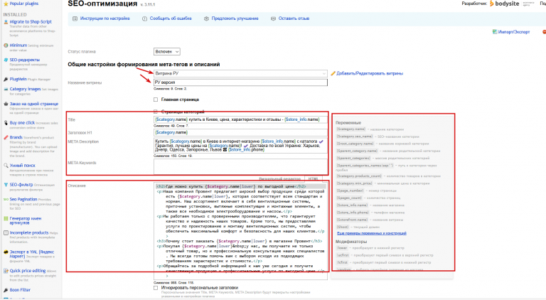Click the Название витрины input field
546x300 pixels.
tap(240, 82)
